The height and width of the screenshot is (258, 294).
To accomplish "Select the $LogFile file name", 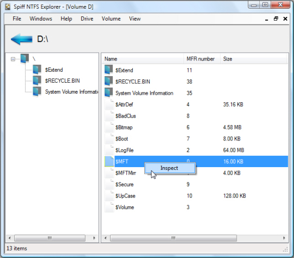I will pos(124,150).
